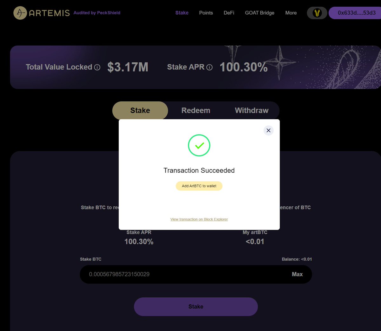The width and height of the screenshot is (381, 331).
Task: Open the Points page
Action: 206,13
